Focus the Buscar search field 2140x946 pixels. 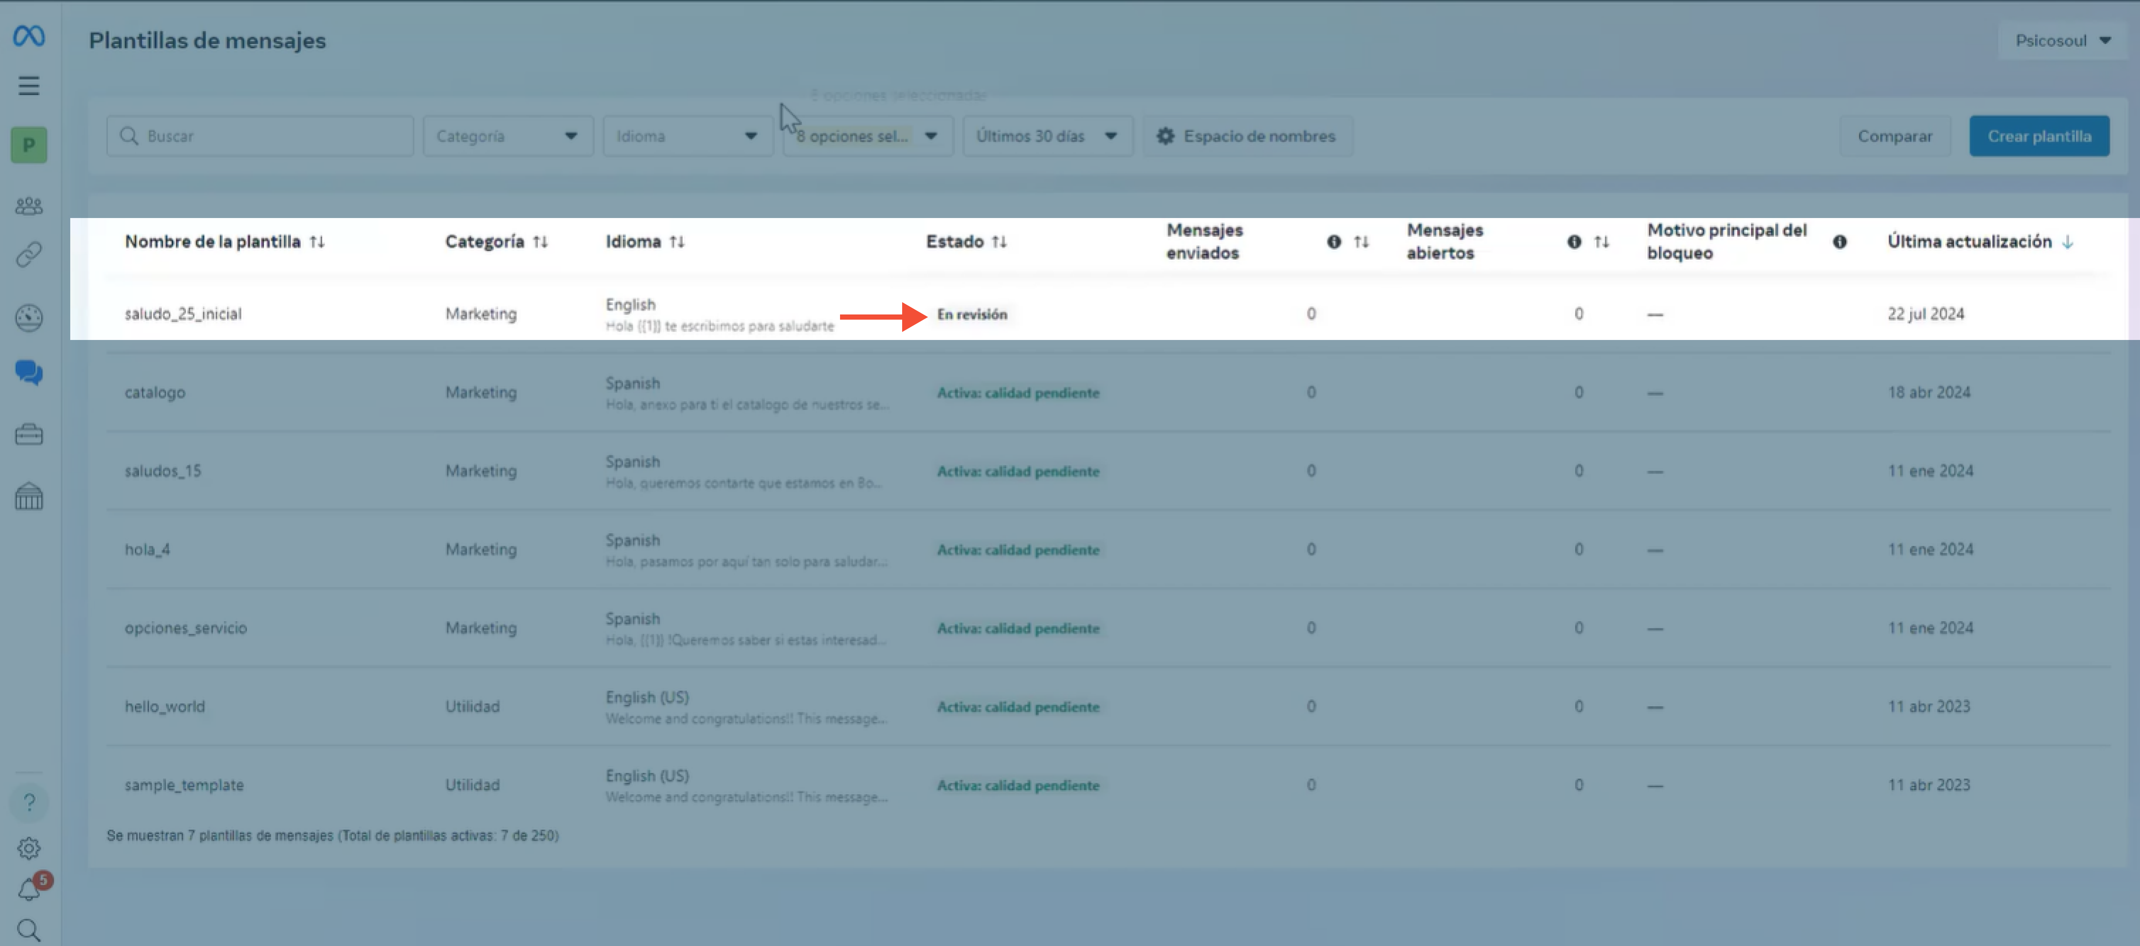point(259,136)
